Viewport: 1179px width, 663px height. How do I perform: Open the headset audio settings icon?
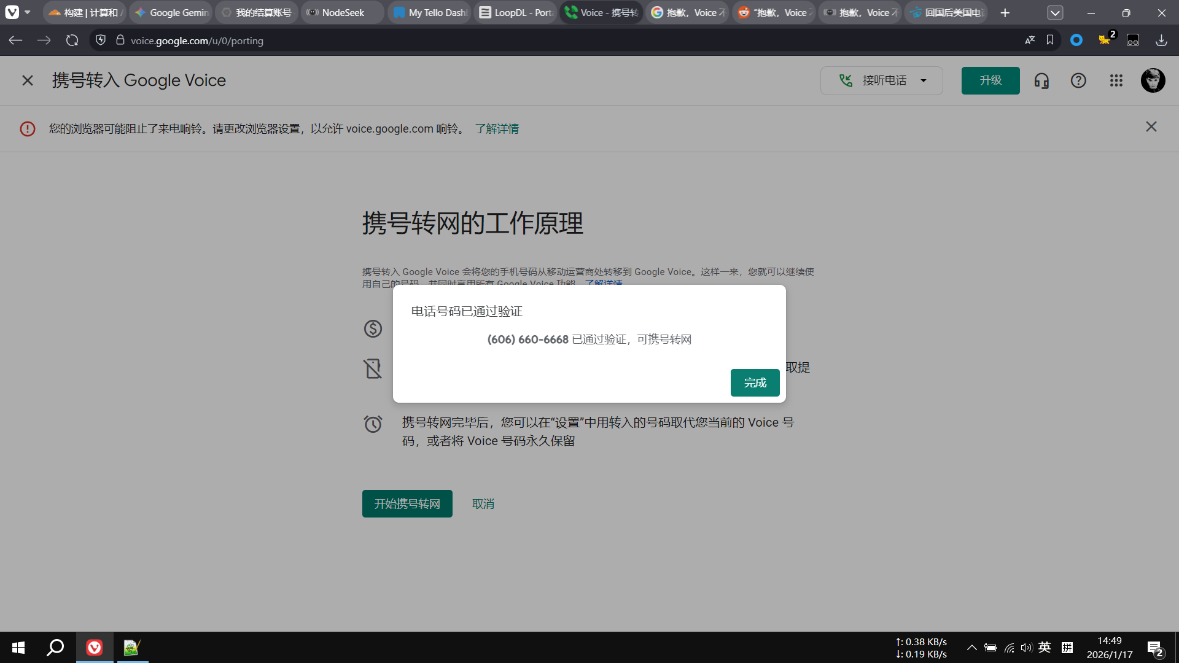pos(1041,80)
